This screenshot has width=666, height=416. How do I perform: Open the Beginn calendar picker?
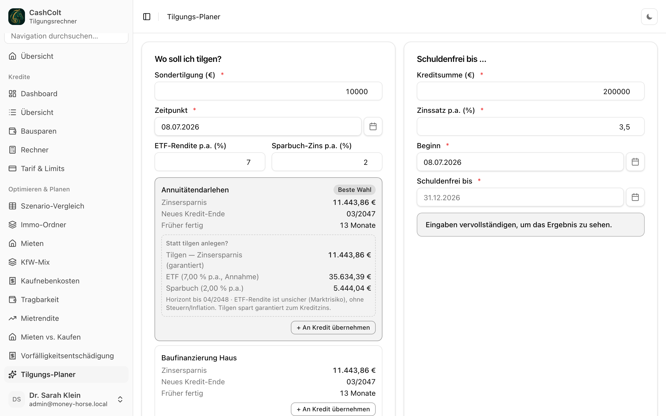(x=635, y=162)
